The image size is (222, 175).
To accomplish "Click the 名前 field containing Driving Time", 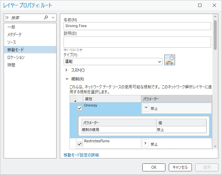I will (x=137, y=26).
